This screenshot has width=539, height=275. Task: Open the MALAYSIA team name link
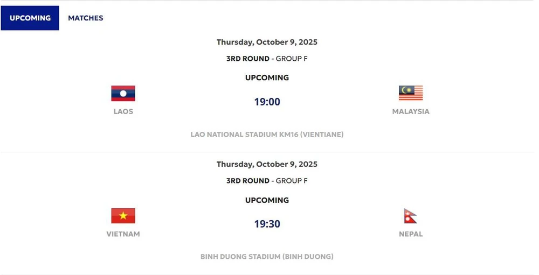pyautogui.click(x=411, y=111)
